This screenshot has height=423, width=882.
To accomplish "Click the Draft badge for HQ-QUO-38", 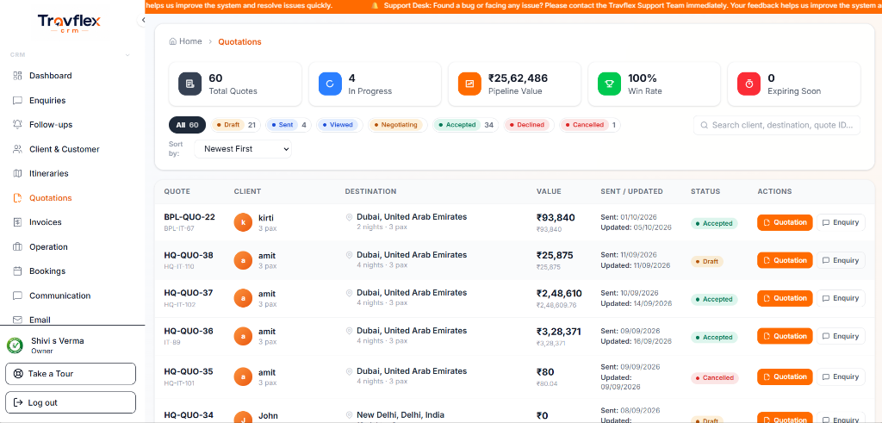I will [707, 262].
